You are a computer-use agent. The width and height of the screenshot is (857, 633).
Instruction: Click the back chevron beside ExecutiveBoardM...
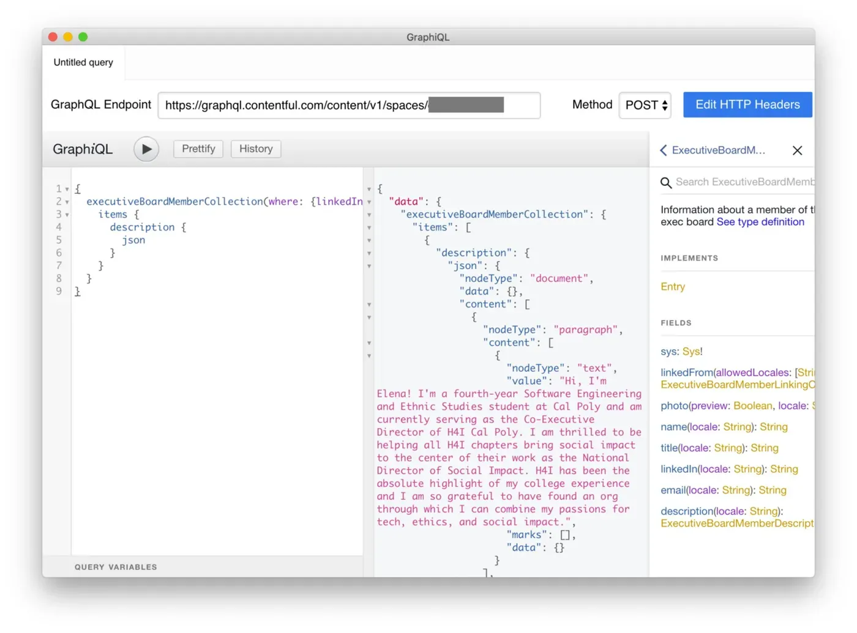coord(663,150)
